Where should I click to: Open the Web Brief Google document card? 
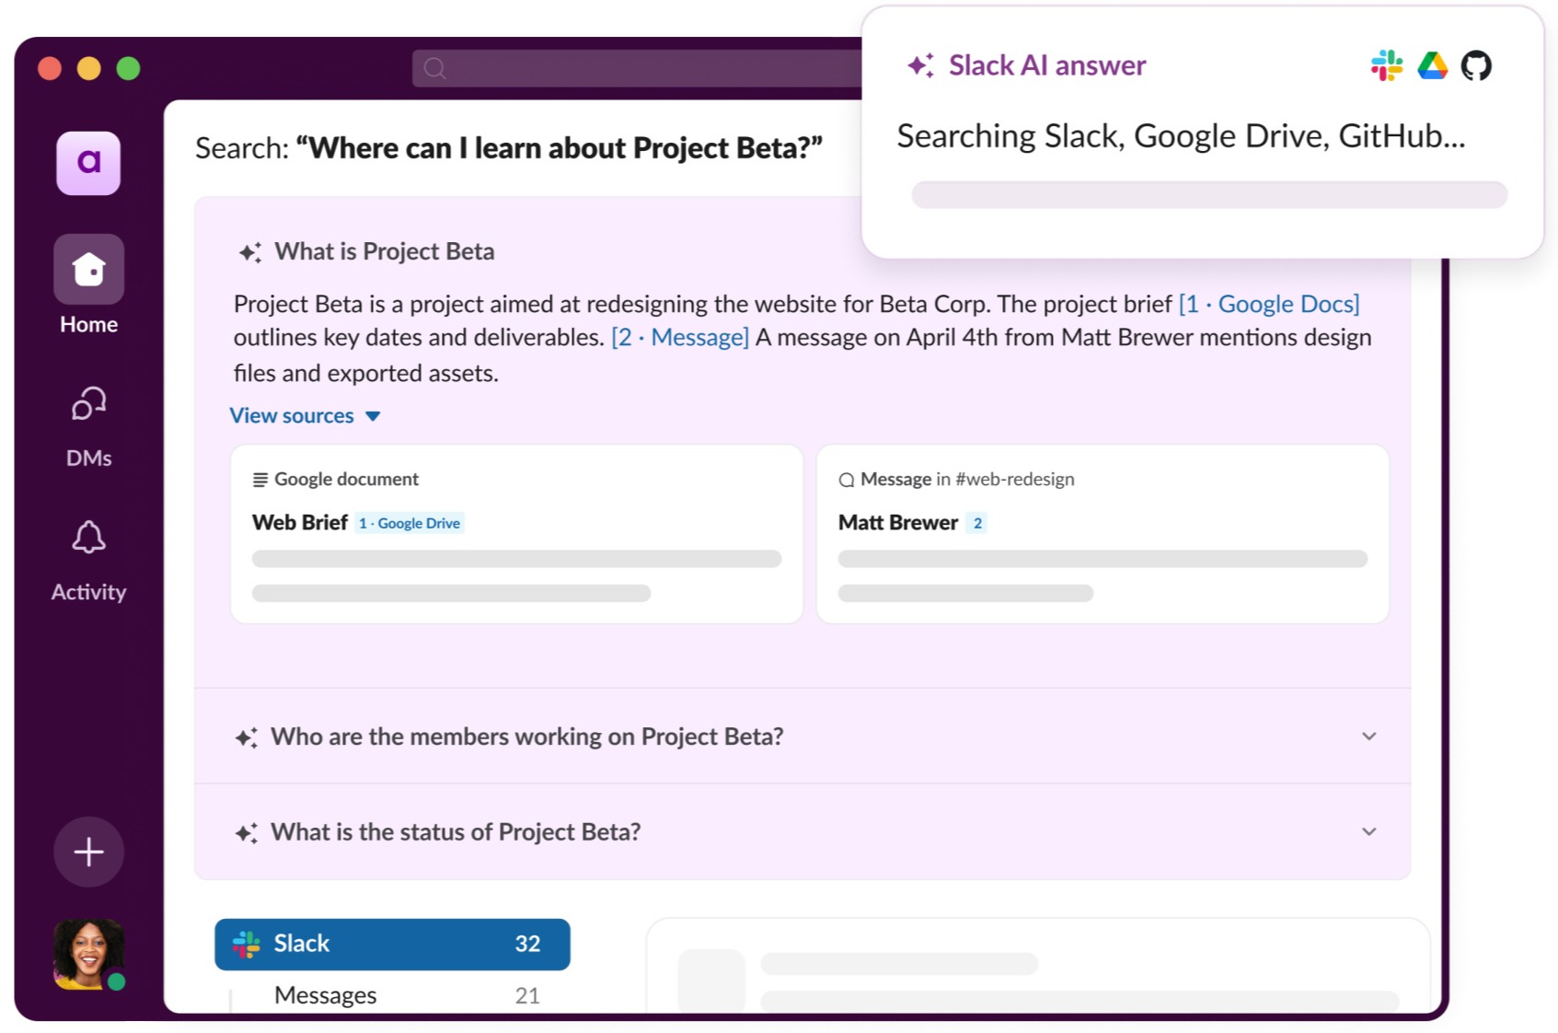pos(516,534)
